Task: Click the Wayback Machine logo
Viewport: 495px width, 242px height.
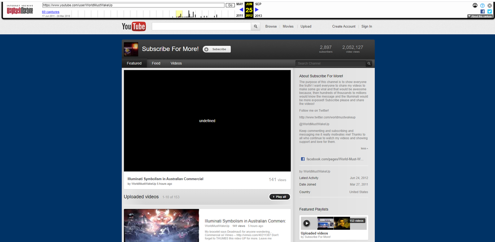Action: coord(20,10)
